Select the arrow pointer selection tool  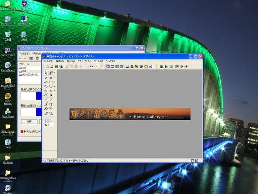46,73
